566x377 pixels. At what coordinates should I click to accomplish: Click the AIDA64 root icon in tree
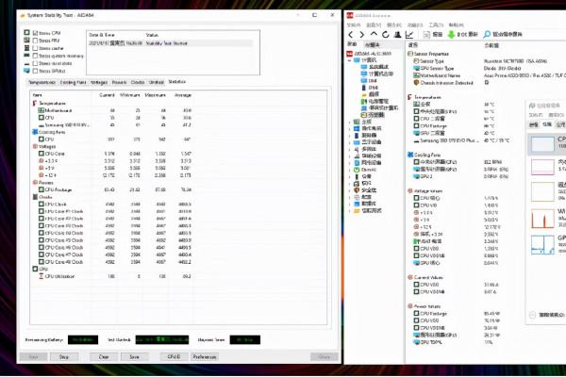[x=349, y=54]
